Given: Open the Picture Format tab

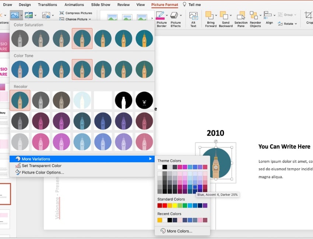Looking at the screenshot, I should click(165, 4).
